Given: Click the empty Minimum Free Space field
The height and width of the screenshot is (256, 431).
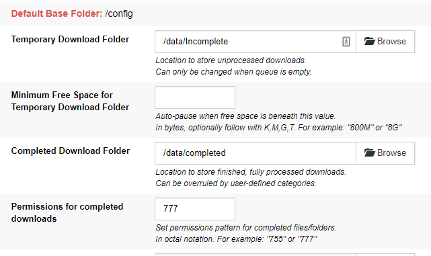Looking at the screenshot, I should pos(195,97).
